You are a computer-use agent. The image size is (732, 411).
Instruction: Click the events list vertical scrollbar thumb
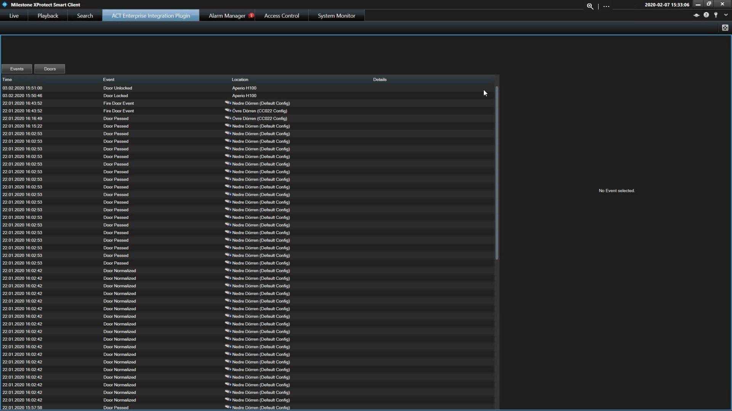497,173
